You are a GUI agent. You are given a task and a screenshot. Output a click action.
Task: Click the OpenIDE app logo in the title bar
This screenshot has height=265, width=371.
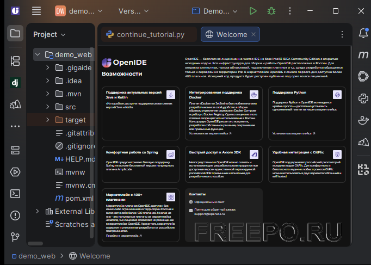tap(15, 11)
